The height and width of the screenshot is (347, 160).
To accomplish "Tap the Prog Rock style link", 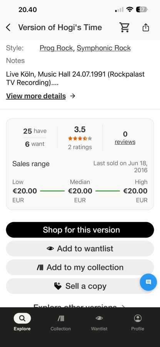I will (56, 48).
